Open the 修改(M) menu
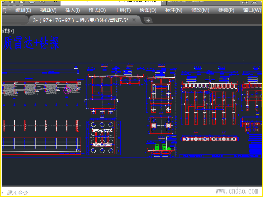This screenshot has width=263, height=197. pyautogui.click(x=200, y=10)
